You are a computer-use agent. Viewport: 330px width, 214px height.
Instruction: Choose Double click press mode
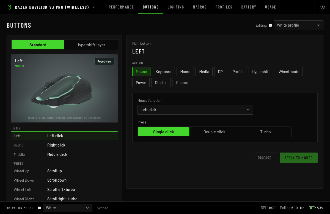tap(215, 132)
